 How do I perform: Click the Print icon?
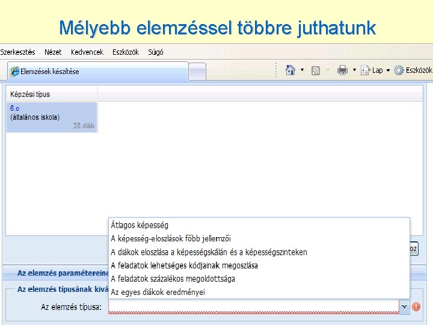(342, 70)
